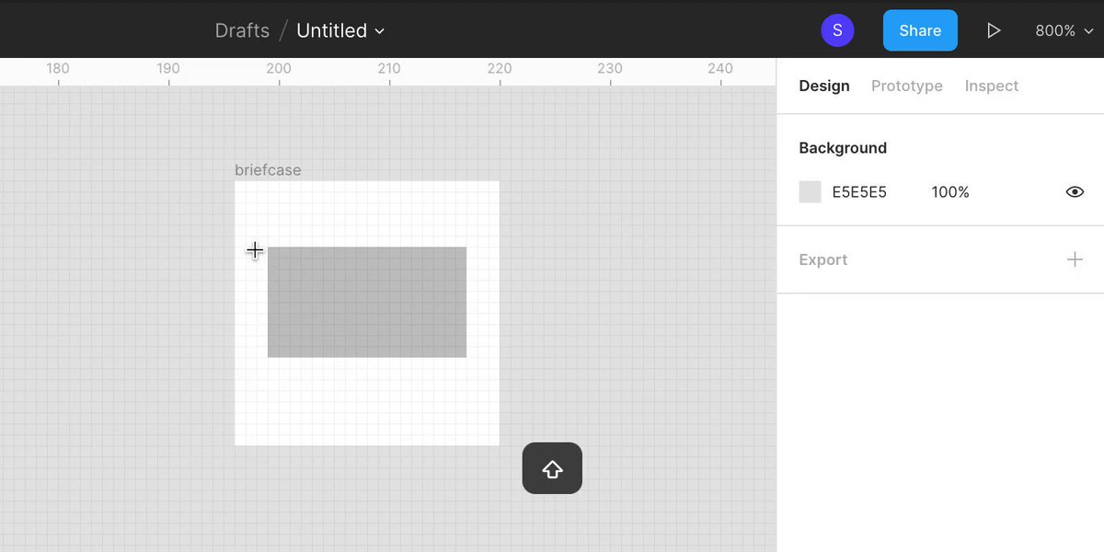
Task: Select the Design tab
Action: point(823,86)
